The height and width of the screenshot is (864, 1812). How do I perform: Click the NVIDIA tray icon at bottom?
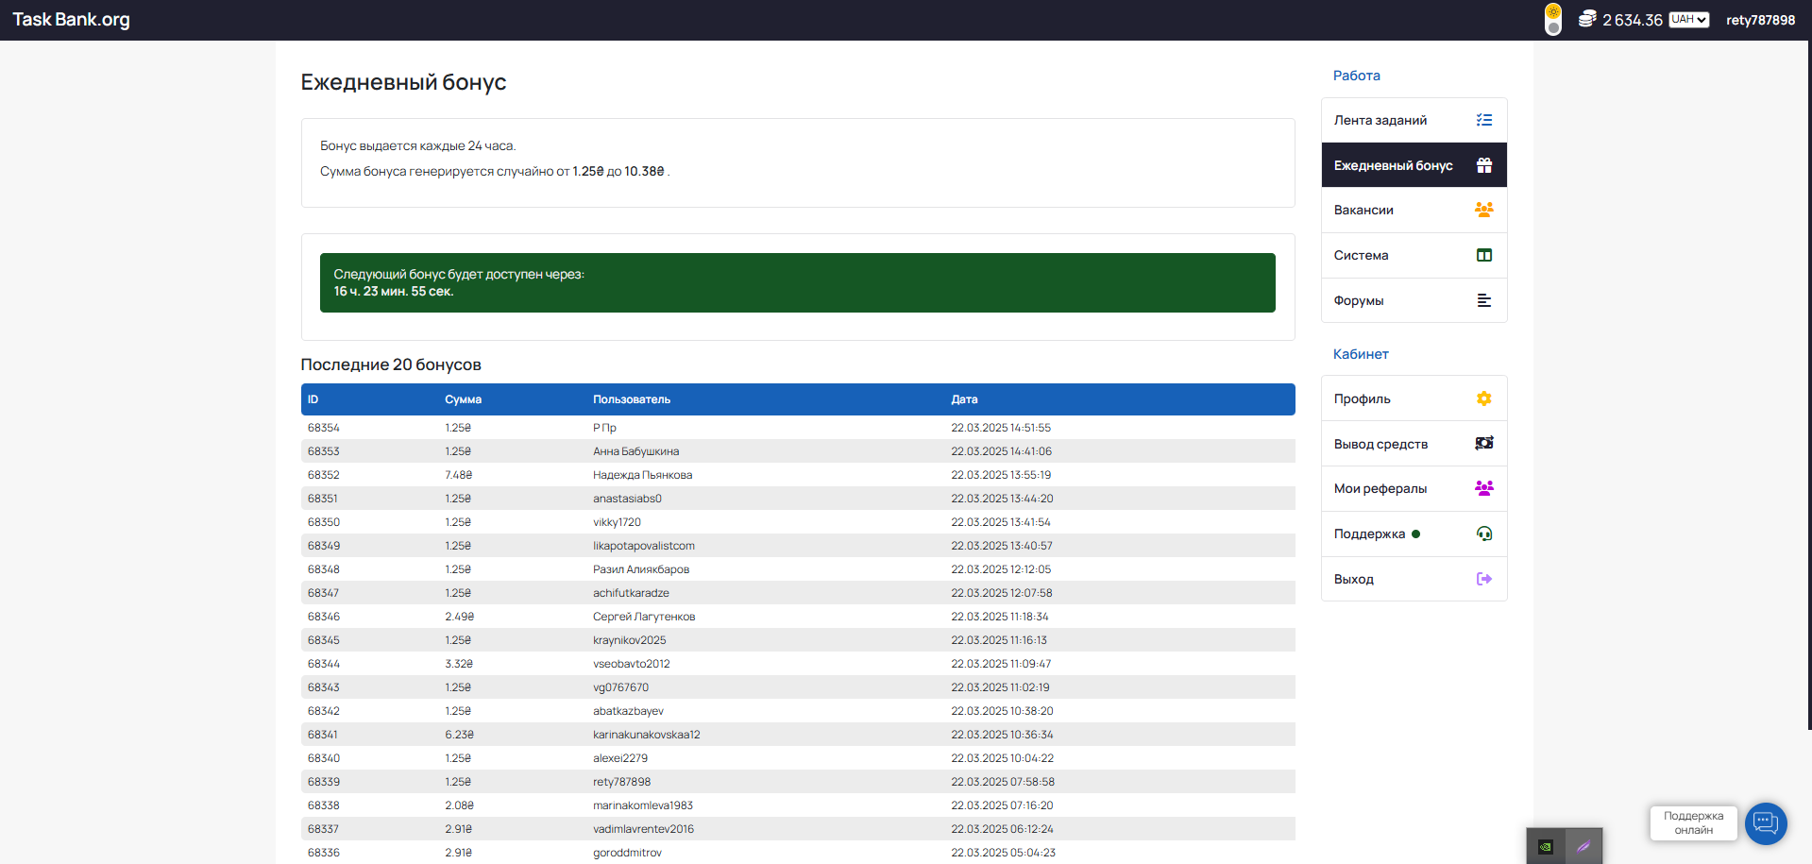[x=1546, y=846]
